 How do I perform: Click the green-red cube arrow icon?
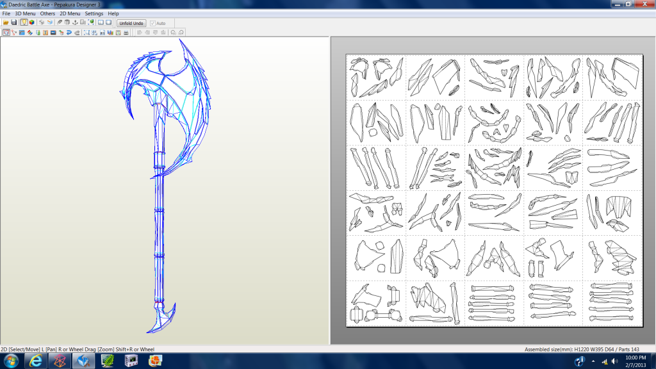pos(61,33)
